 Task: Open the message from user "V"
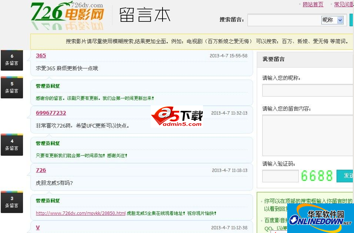(x=37, y=227)
